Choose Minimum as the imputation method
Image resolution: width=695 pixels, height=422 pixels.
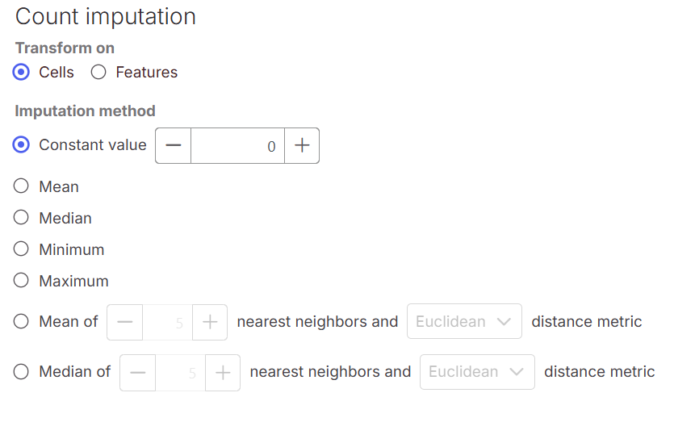click(23, 250)
